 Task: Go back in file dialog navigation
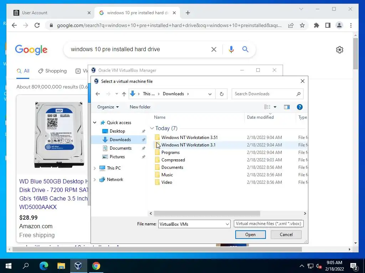[98, 94]
